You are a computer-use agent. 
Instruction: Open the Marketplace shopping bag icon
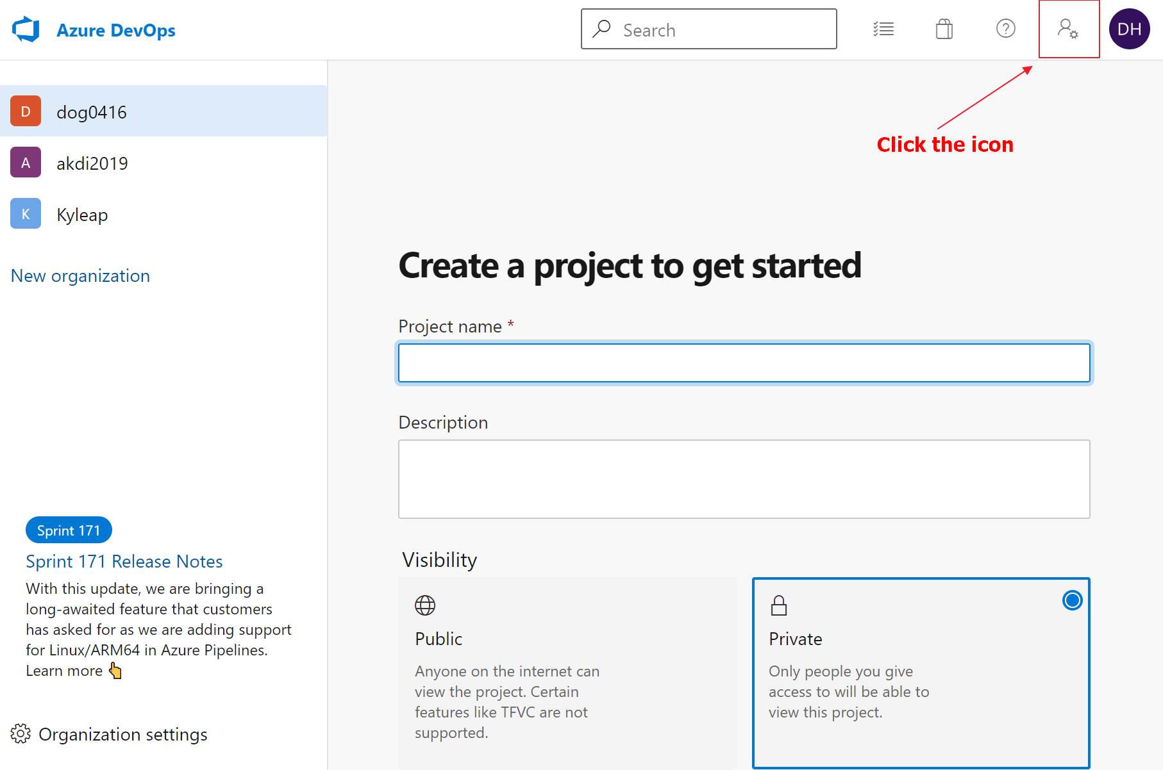tap(943, 29)
